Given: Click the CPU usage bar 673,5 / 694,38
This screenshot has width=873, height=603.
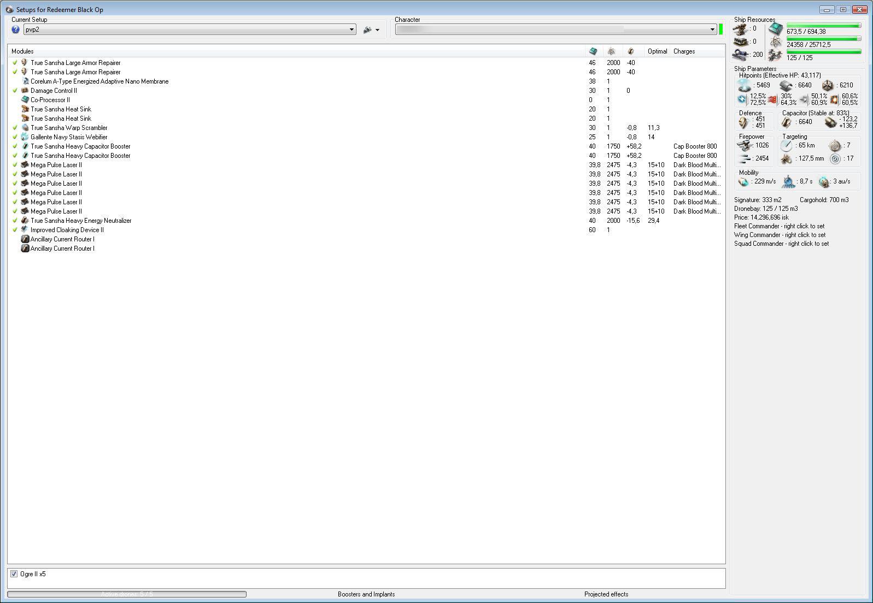Looking at the screenshot, I should [x=824, y=25].
